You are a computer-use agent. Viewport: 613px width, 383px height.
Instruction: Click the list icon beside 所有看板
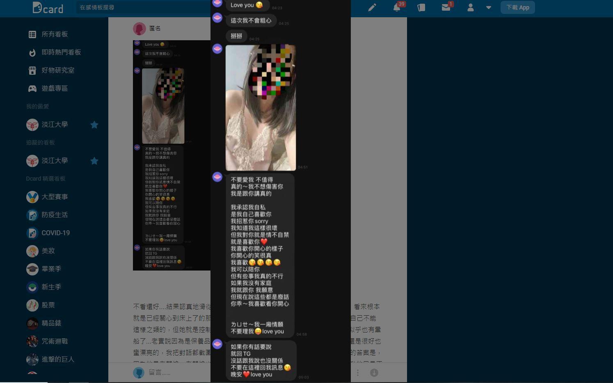click(x=32, y=34)
